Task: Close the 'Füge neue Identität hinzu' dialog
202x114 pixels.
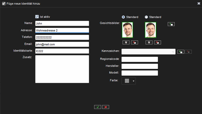Action: pyautogui.click(x=199, y=3)
